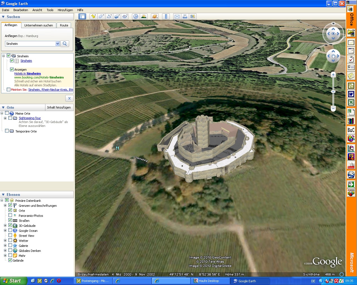The height and width of the screenshot is (285, 357).
Task: Show the ruler measuring tool
Action: pos(166,16)
